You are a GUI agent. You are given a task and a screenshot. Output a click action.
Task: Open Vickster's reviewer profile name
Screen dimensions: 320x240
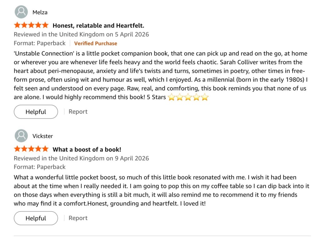coord(43,136)
